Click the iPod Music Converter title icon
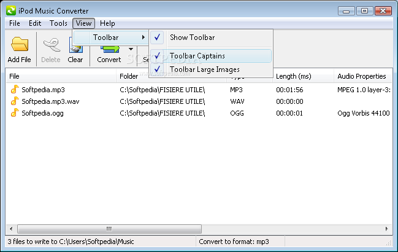Image resolution: width=398 pixels, height=252 pixels. pos(11,10)
